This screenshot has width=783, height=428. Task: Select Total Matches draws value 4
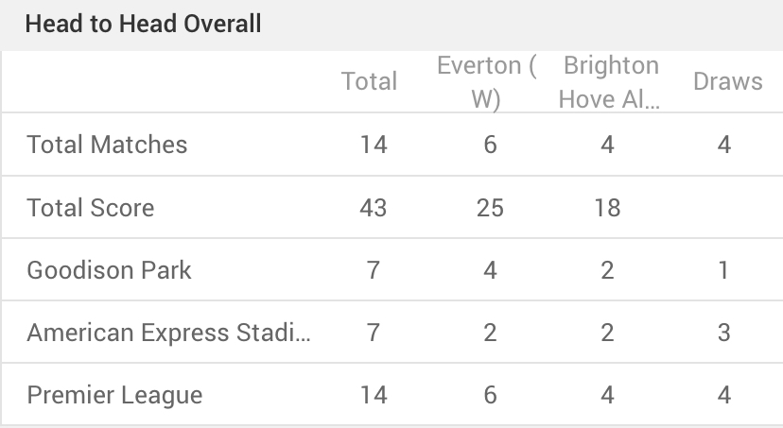click(724, 145)
